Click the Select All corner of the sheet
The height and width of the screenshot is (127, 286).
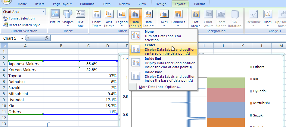(x=4, y=46)
